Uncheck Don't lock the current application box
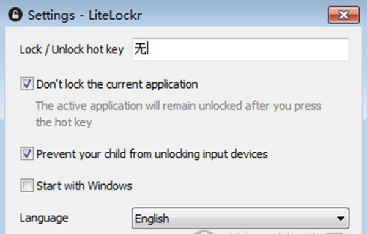The height and width of the screenshot is (234, 367). [x=27, y=84]
